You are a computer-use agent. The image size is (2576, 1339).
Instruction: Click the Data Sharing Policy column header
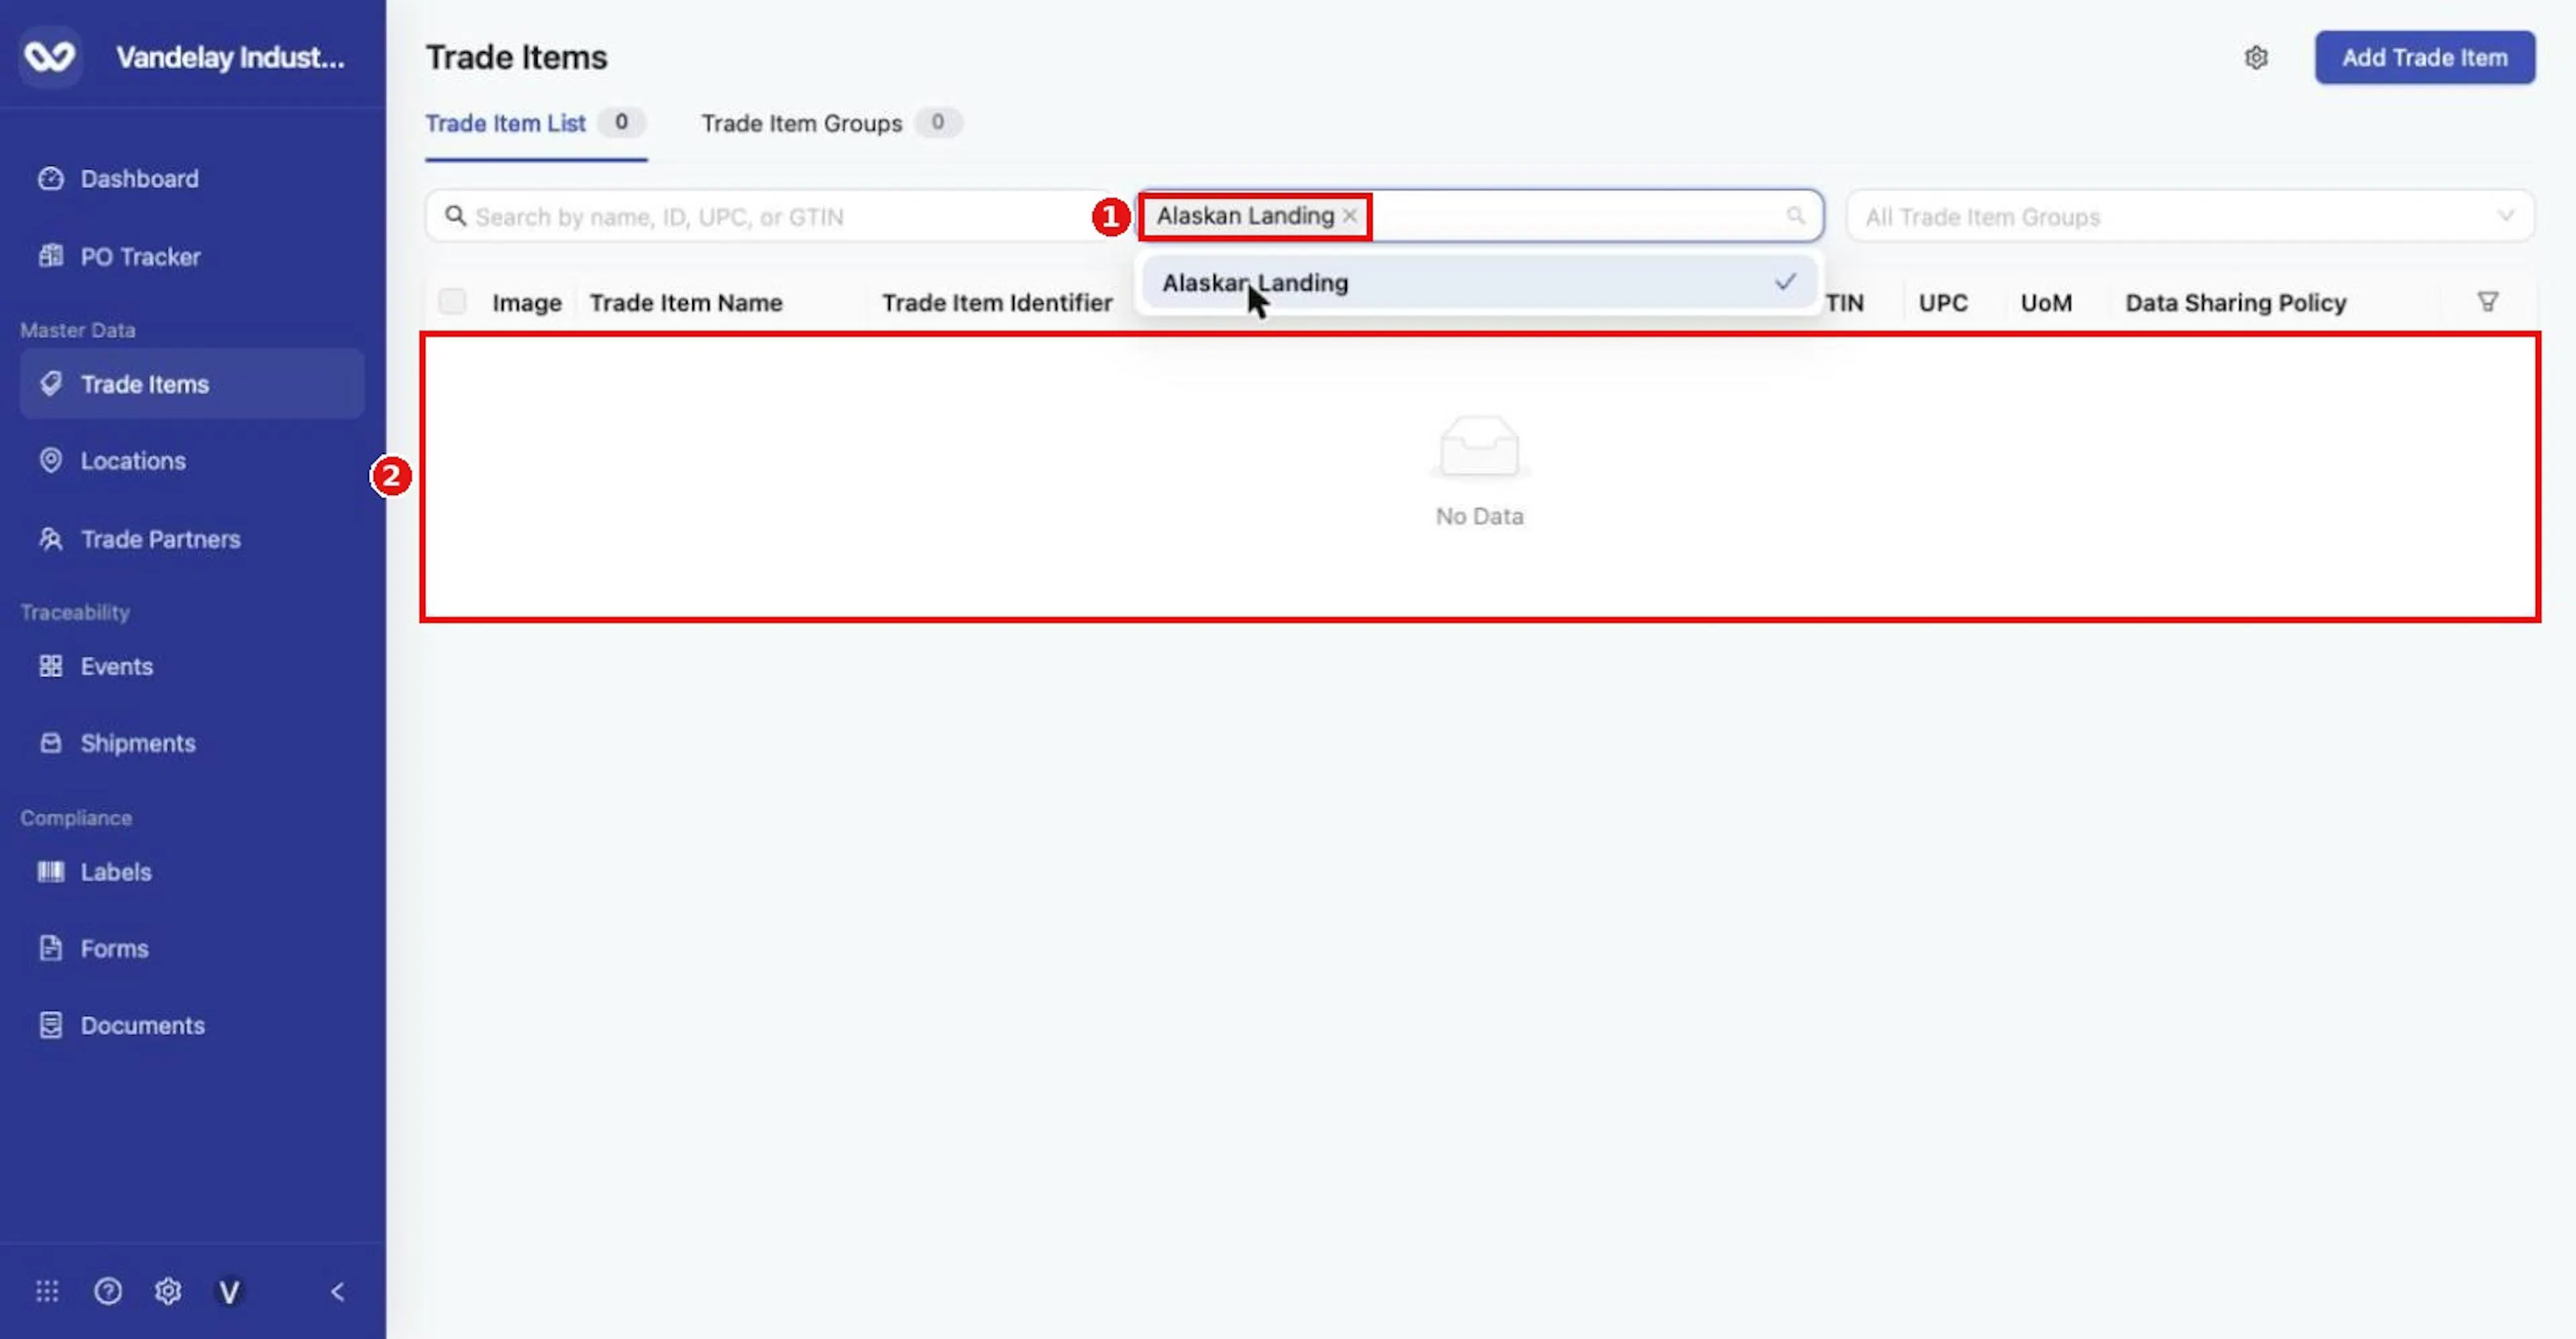[x=2236, y=303]
